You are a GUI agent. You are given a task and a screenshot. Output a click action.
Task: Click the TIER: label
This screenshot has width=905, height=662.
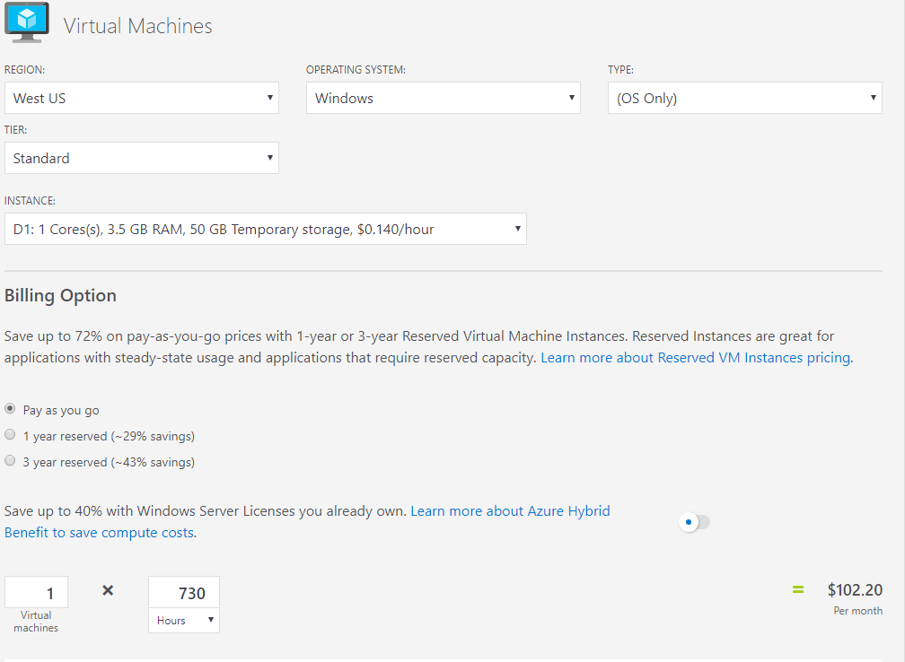[15, 130]
